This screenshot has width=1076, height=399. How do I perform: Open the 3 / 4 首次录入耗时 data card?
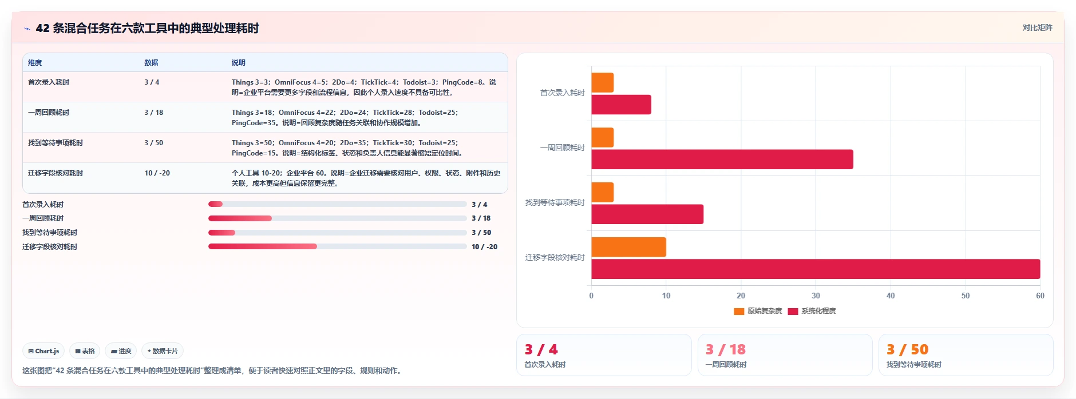coord(604,355)
